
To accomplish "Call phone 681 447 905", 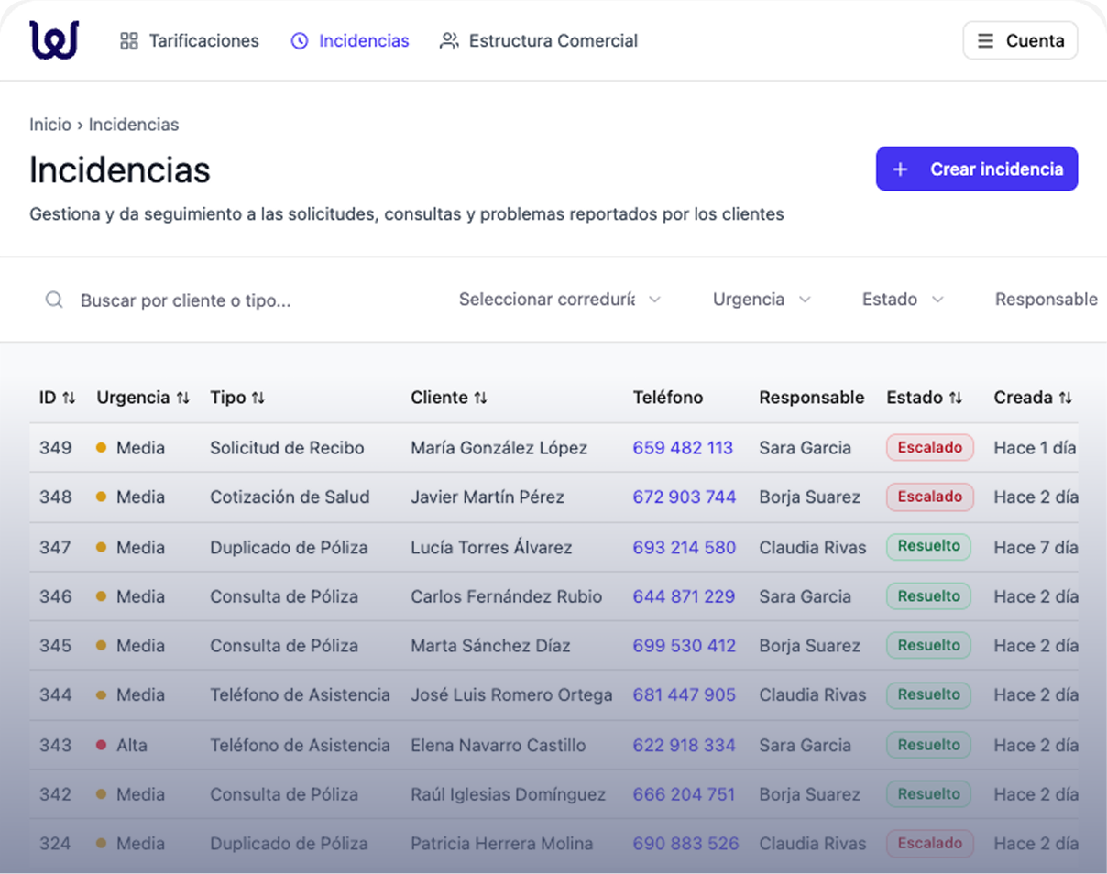I will [685, 695].
